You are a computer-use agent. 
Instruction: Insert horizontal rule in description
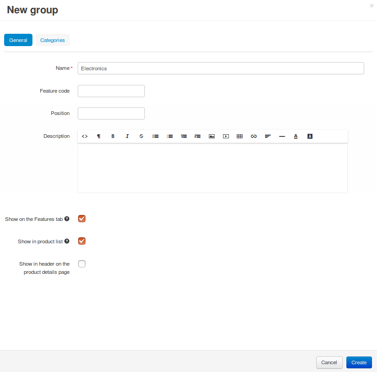(x=282, y=136)
